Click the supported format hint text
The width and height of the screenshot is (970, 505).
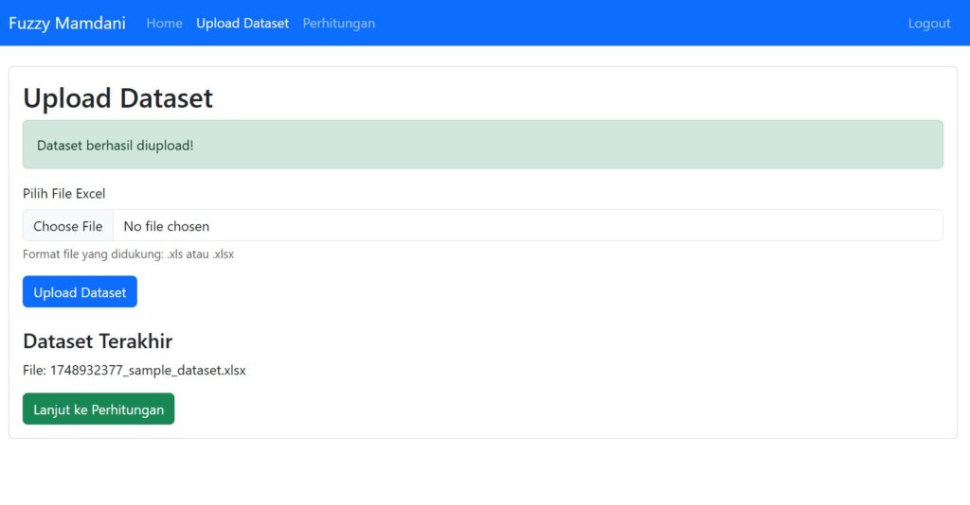(x=128, y=254)
